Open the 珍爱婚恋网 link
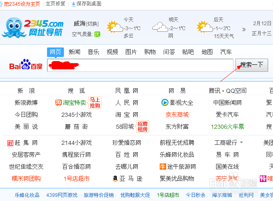The height and width of the screenshot is (201, 273). point(127,143)
